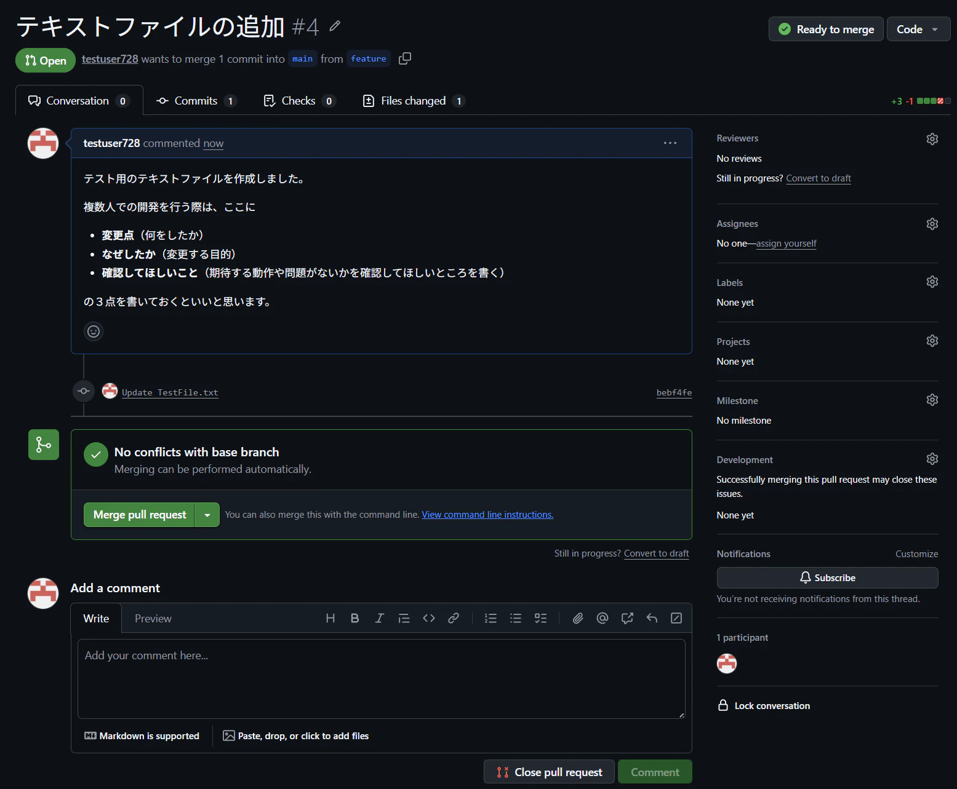This screenshot has width=957, height=789.
Task: Click the comment timestamp 'now'
Action: [x=214, y=143]
